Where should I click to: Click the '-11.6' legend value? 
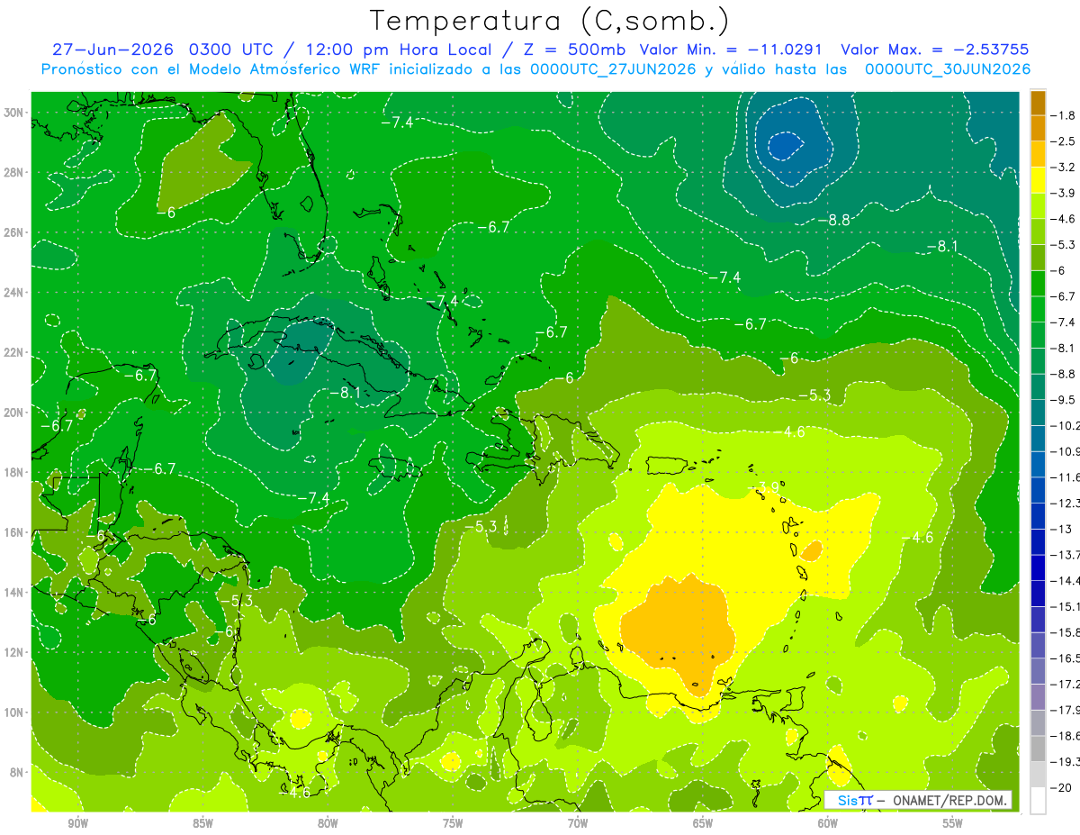point(1066,476)
